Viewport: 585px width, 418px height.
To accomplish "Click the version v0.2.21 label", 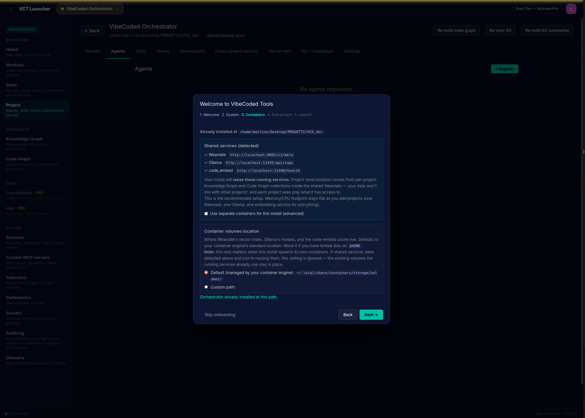I will (572, 413).
